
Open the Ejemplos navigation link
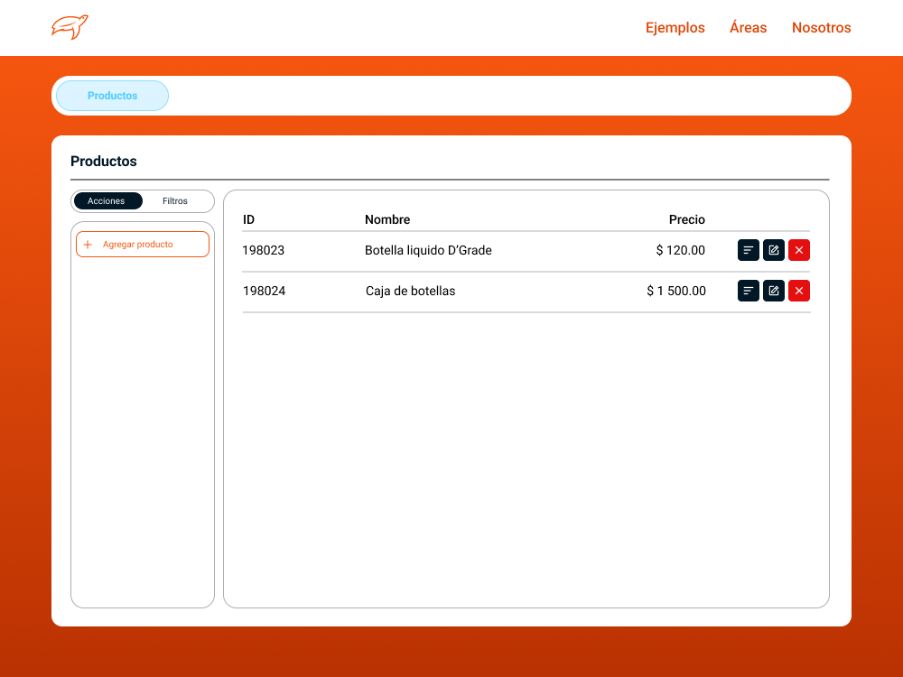(x=675, y=28)
